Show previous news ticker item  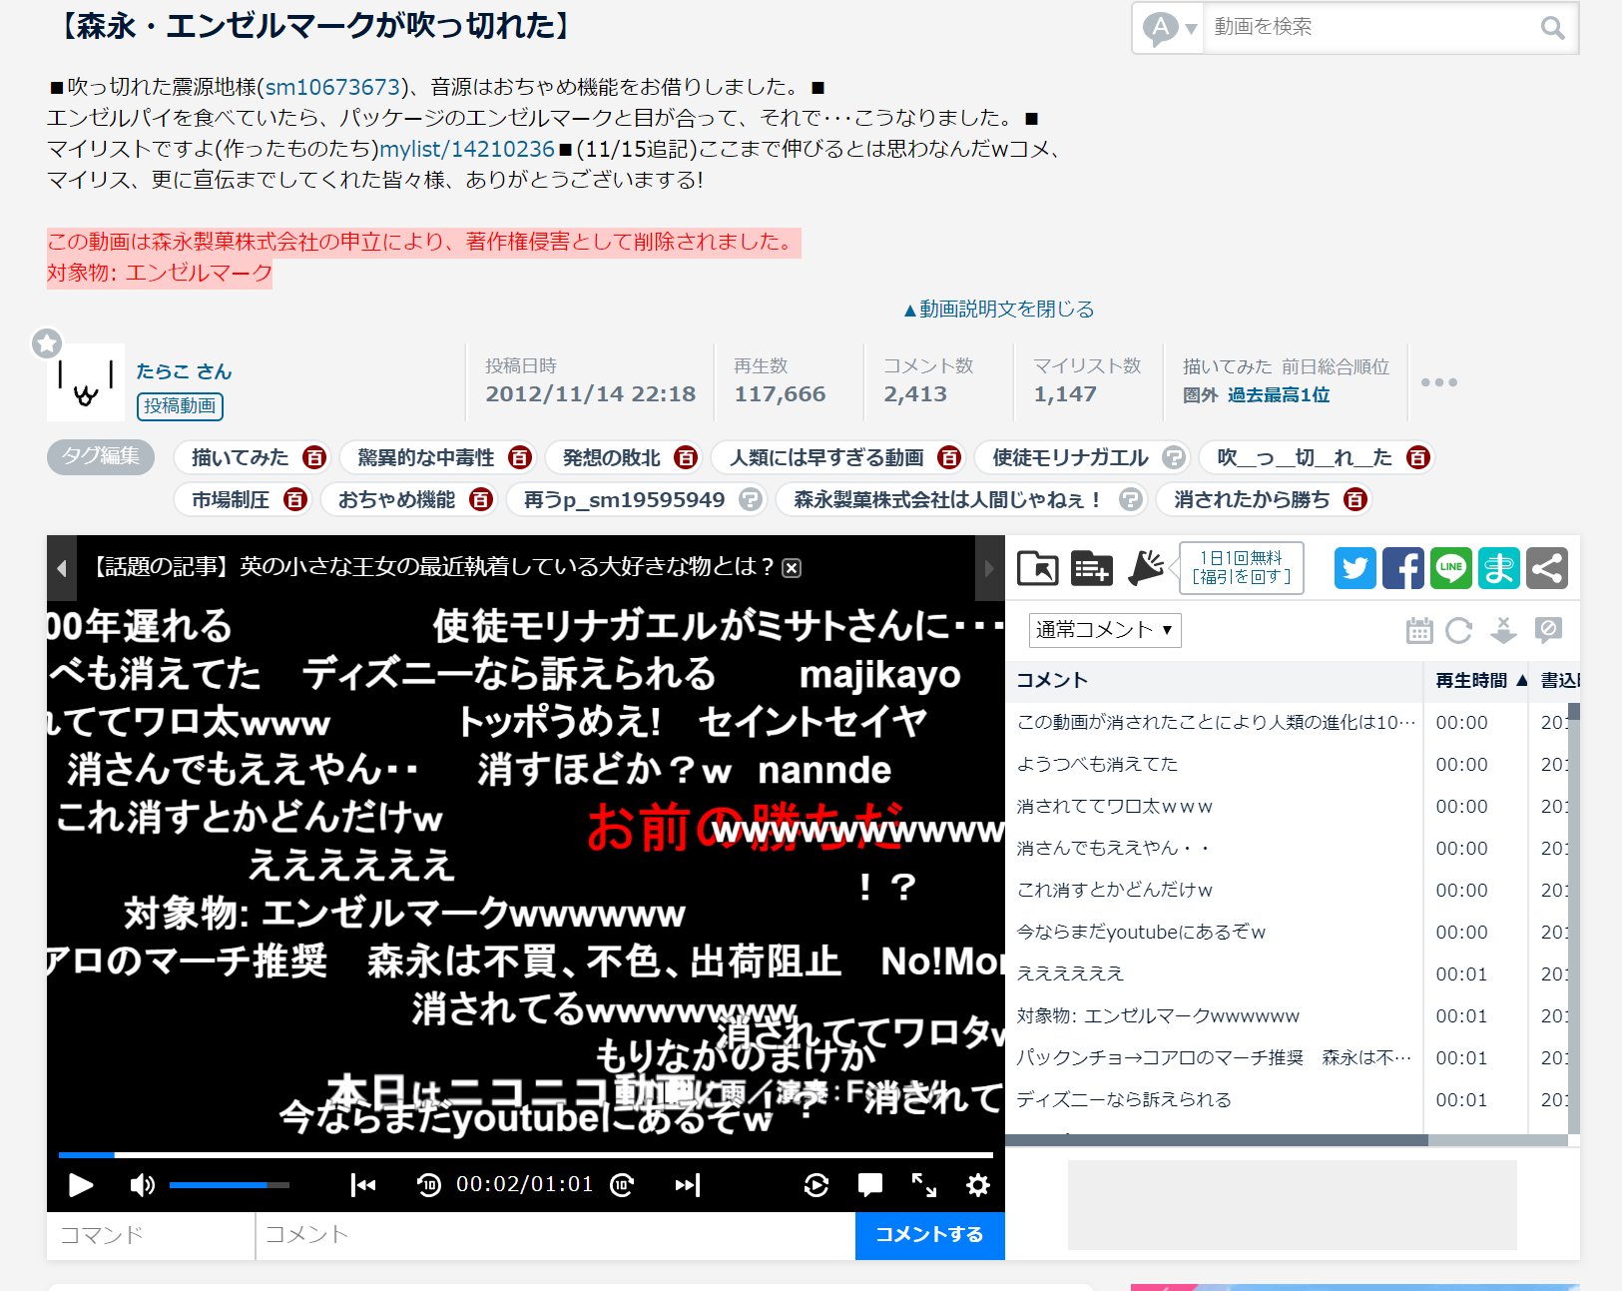[62, 568]
